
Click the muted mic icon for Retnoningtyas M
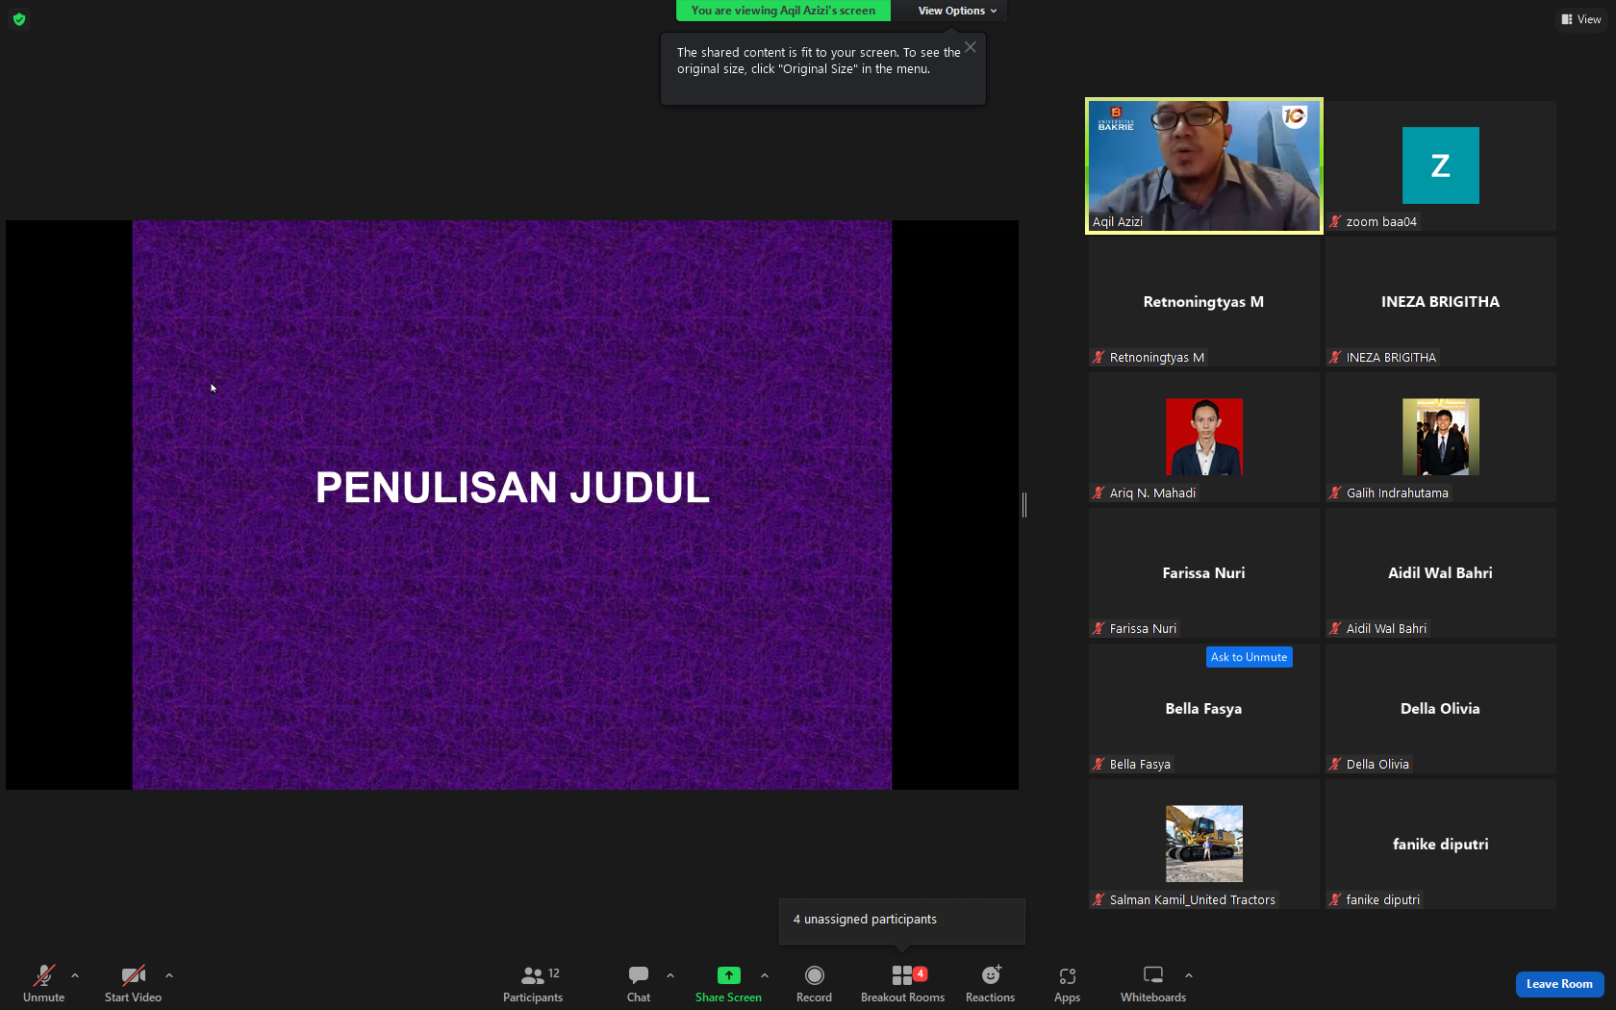pos(1098,357)
